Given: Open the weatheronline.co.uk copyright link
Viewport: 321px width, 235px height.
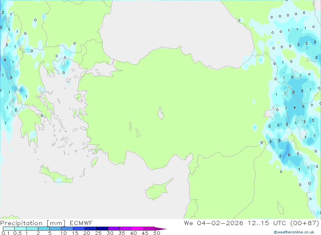Looking at the screenshot, I should click(294, 232).
